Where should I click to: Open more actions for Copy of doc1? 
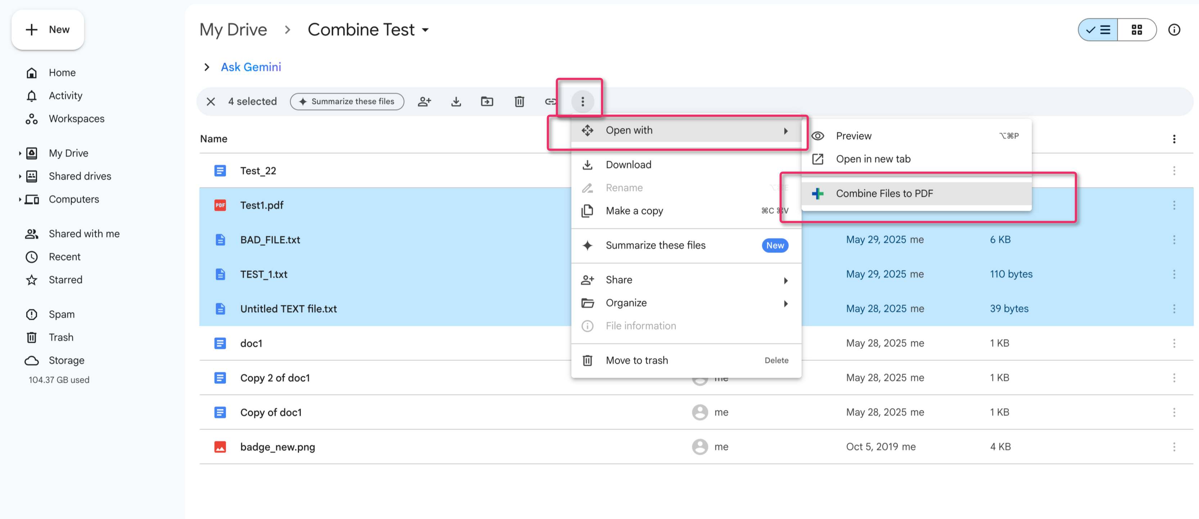tap(1174, 412)
